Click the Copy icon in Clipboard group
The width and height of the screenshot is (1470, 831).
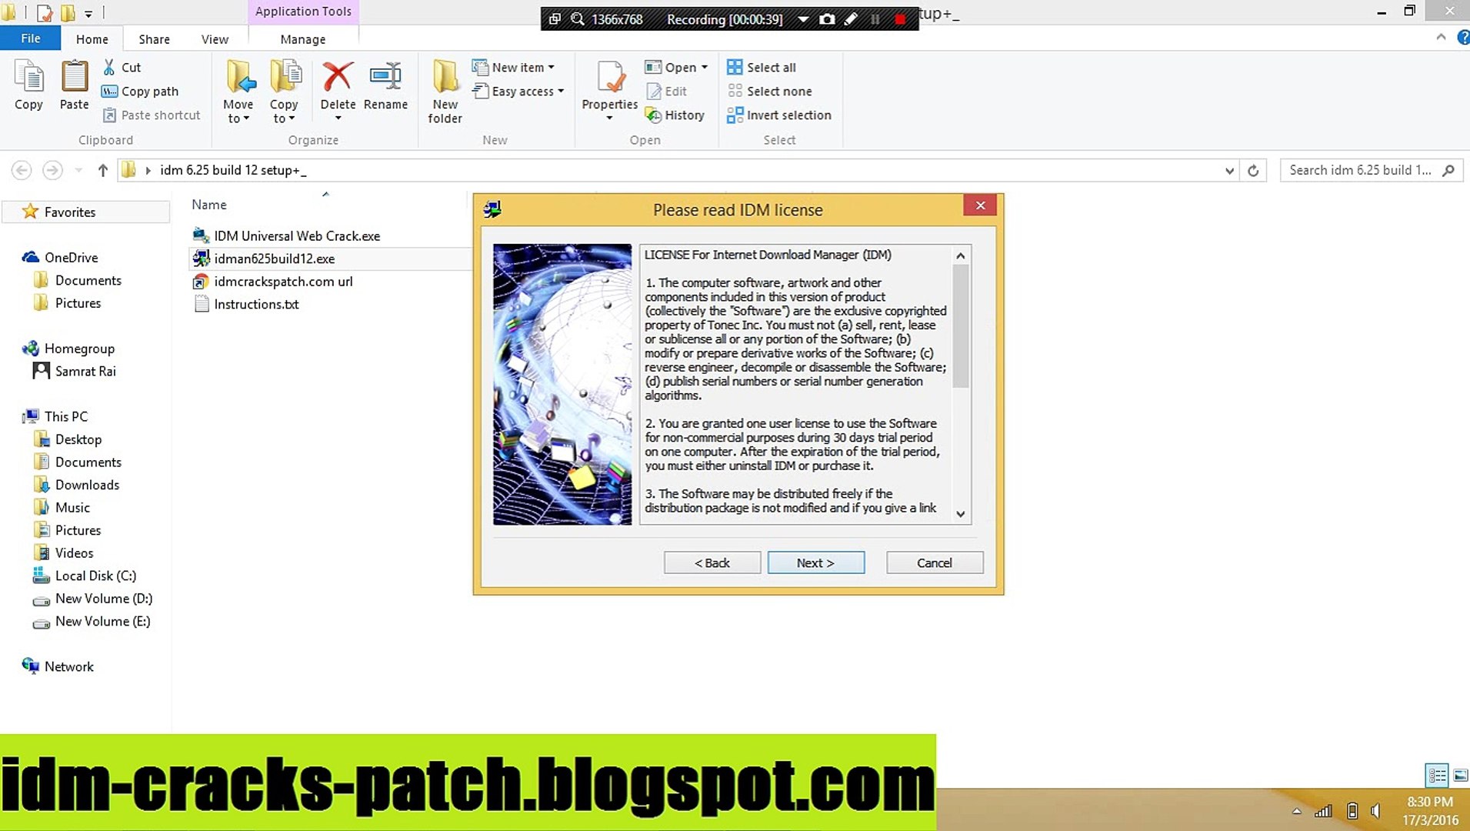point(28,85)
